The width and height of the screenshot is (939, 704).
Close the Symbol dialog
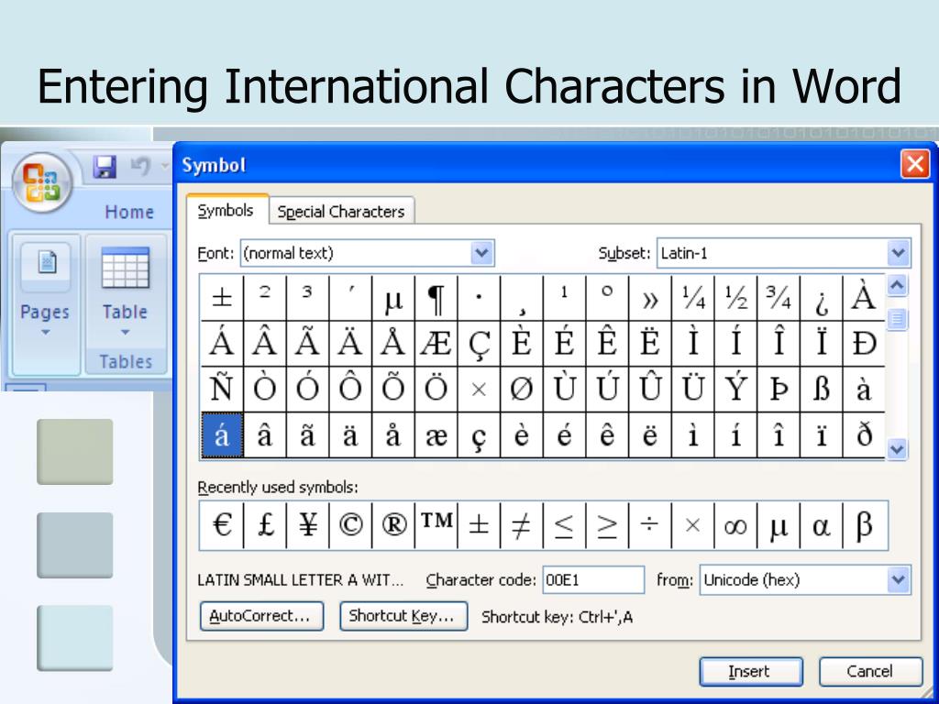tap(915, 163)
